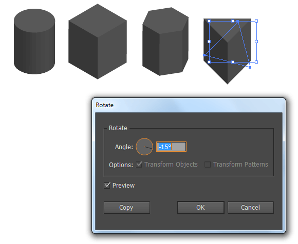Select the cube shape

point(98,42)
